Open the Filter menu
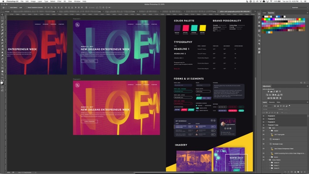Viewport: 309px width, 174px height. 59,1
